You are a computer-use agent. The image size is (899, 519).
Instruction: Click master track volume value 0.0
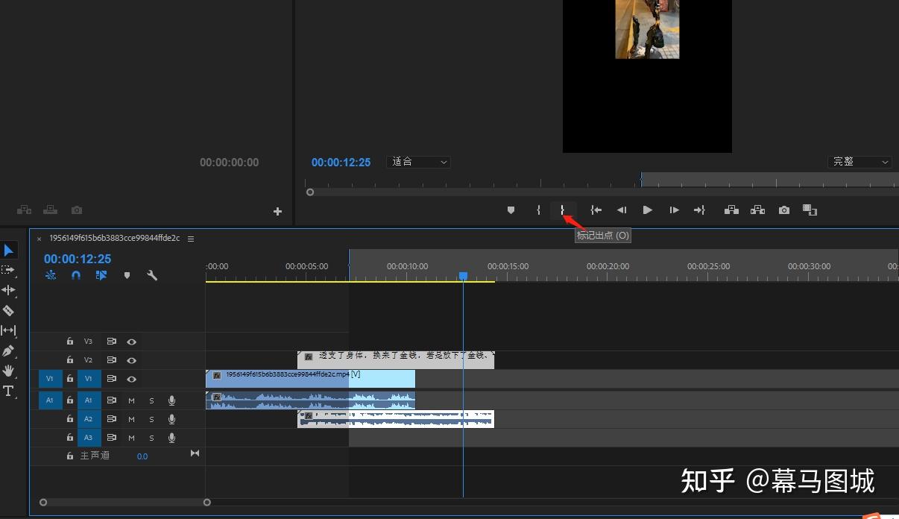tap(142, 456)
